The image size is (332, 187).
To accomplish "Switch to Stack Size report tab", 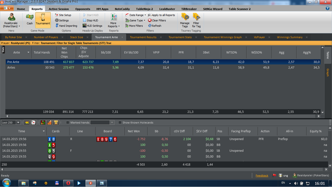I will click(x=76, y=37).
